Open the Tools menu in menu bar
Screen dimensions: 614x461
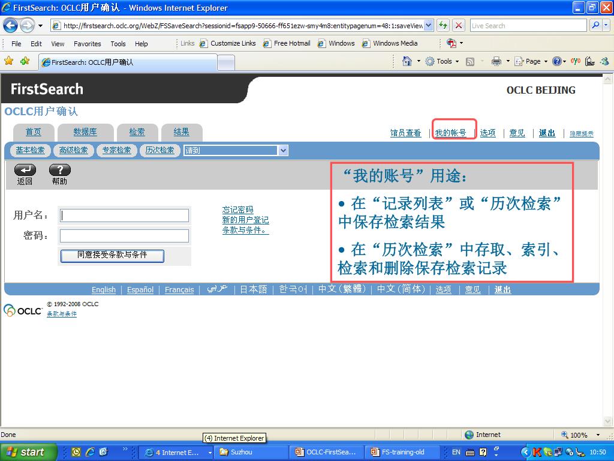[118, 43]
